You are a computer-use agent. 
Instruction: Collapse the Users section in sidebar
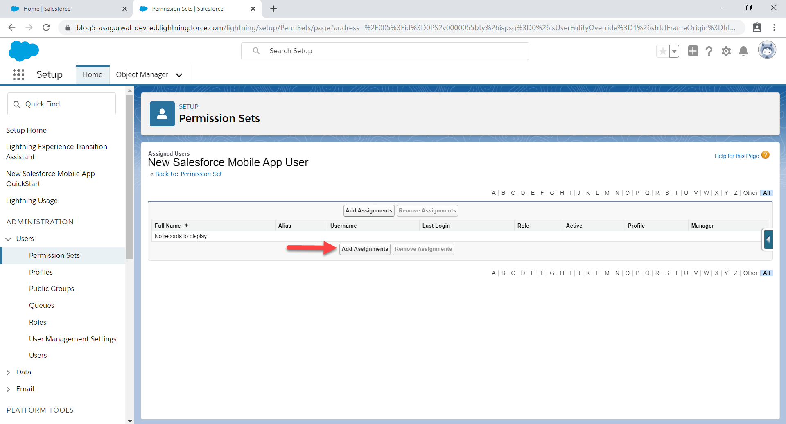coord(8,239)
